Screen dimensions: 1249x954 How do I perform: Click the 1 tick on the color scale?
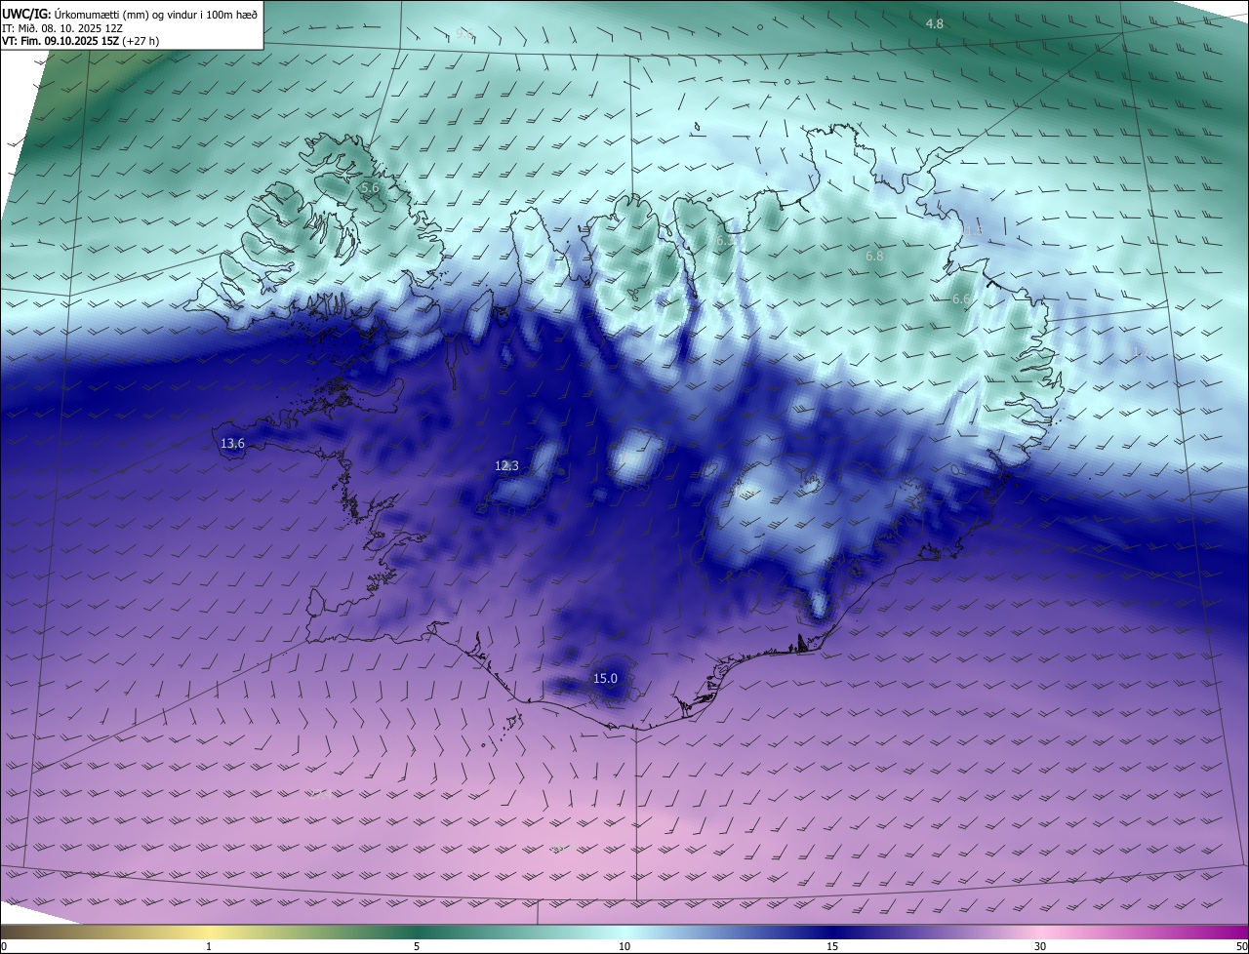point(209,946)
